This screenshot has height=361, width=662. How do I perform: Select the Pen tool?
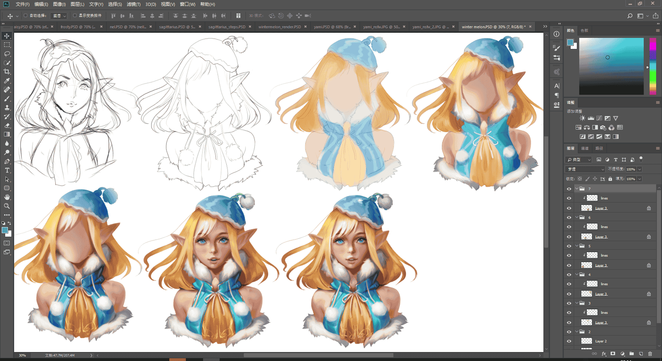click(x=7, y=161)
